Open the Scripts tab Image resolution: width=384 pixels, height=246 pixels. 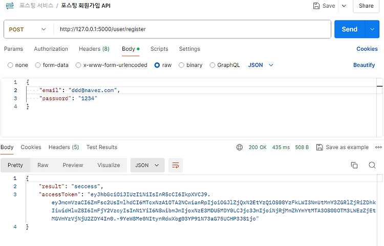point(159,49)
